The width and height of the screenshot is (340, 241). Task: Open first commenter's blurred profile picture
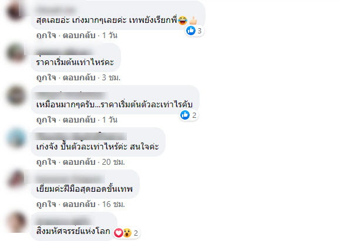[16, 11]
